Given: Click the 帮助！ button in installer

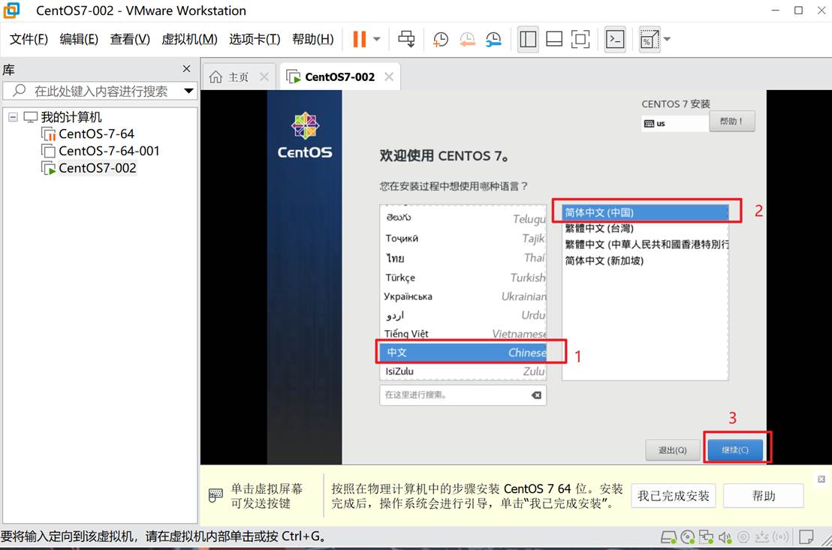Looking at the screenshot, I should 731,122.
